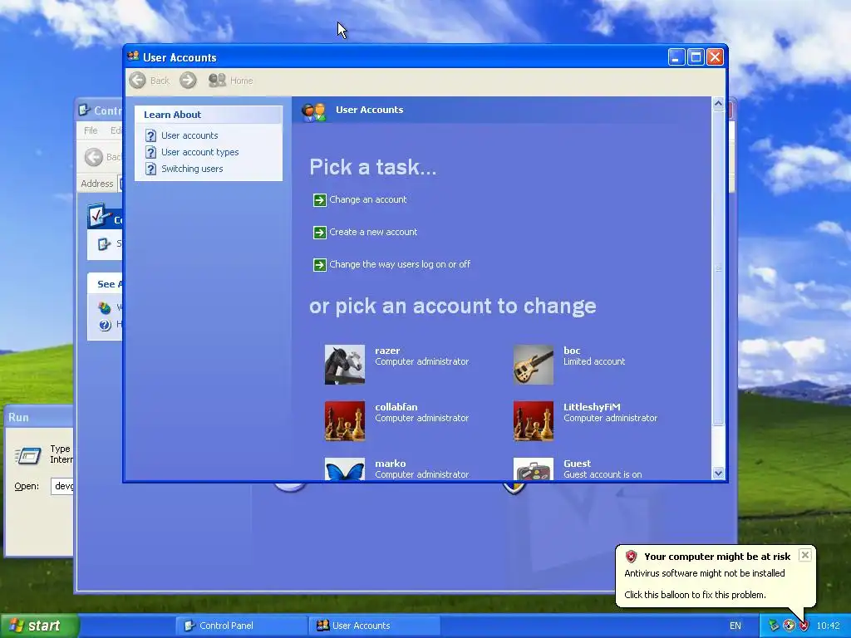Viewport: 851px width, 638px height.
Task: Click green arrow icon next to 'Change an account'
Action: point(320,200)
